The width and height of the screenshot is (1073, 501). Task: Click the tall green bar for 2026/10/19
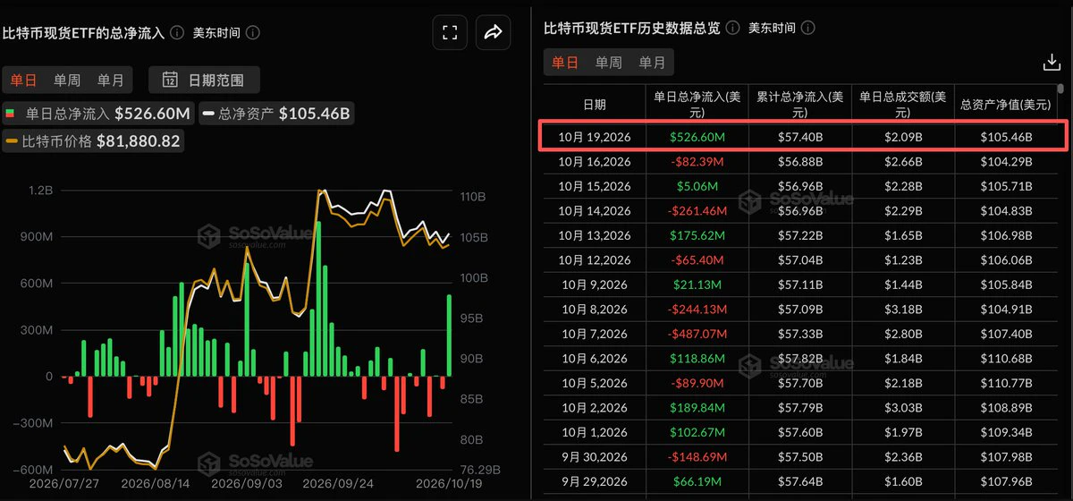point(449,335)
